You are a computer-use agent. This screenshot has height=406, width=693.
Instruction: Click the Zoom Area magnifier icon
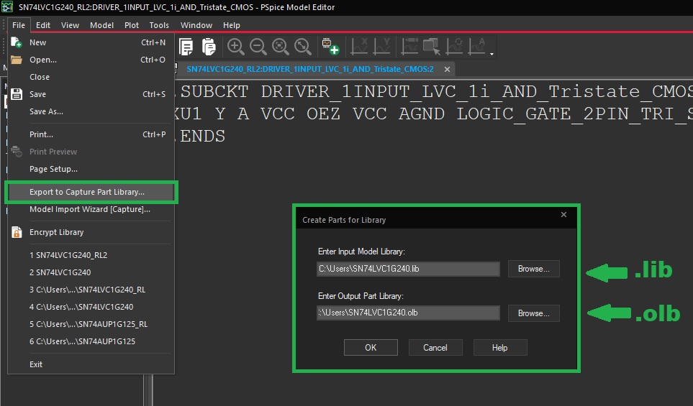pyautogui.click(x=281, y=47)
